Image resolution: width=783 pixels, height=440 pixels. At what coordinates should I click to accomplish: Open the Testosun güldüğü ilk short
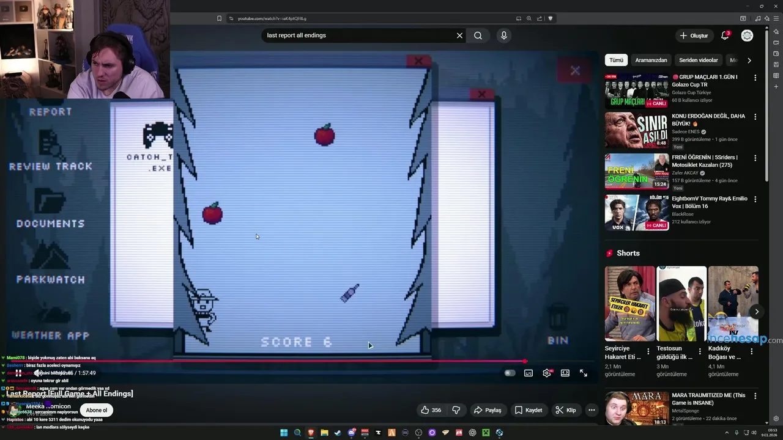(681, 304)
